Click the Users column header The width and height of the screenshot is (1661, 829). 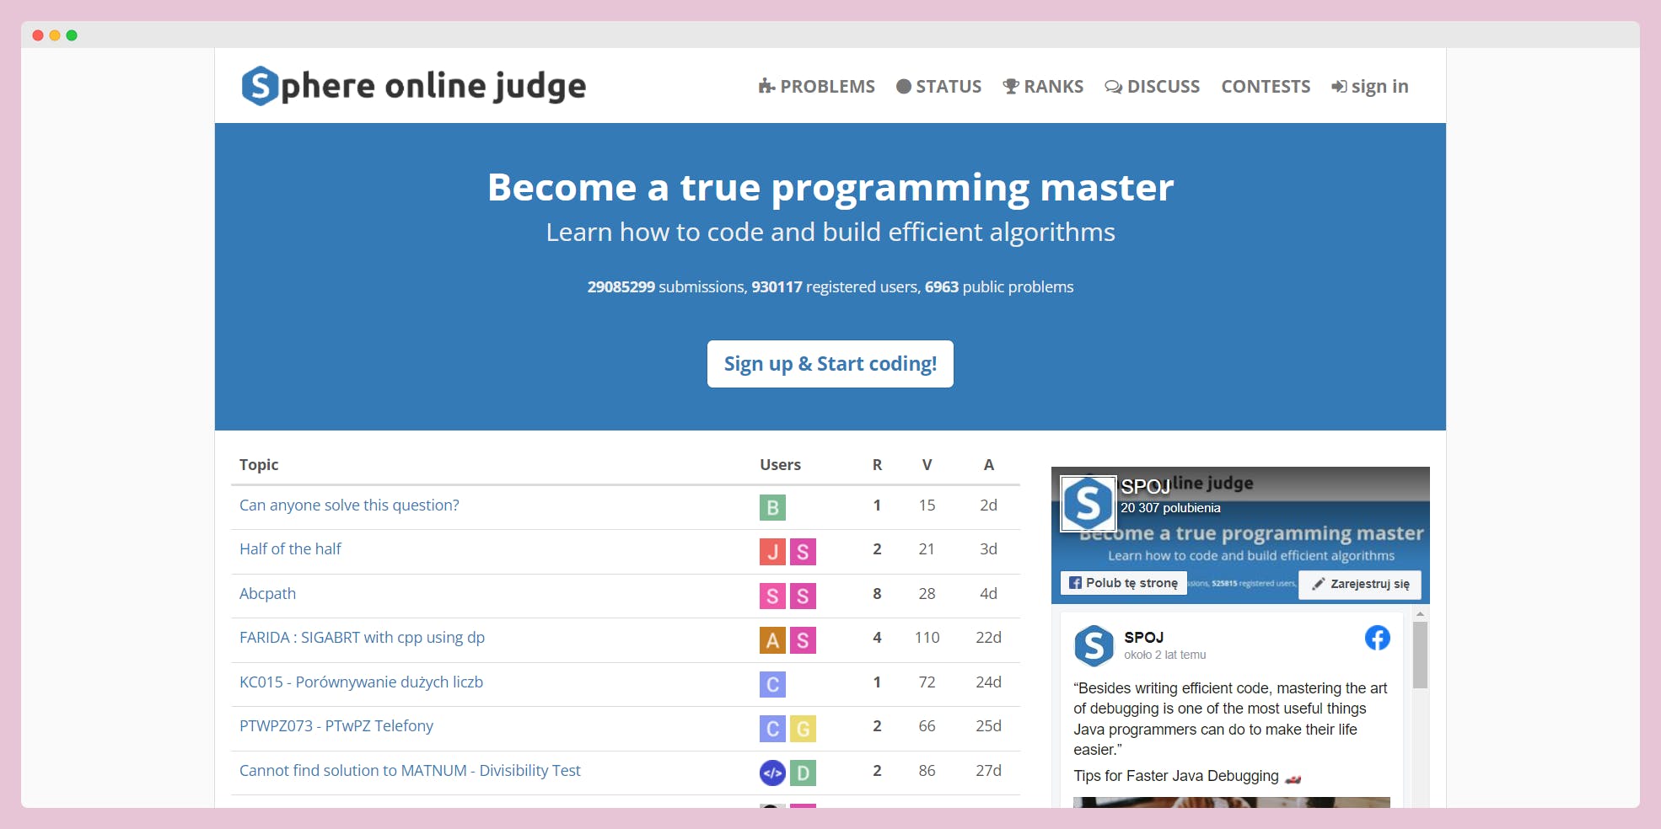pyautogui.click(x=780, y=465)
